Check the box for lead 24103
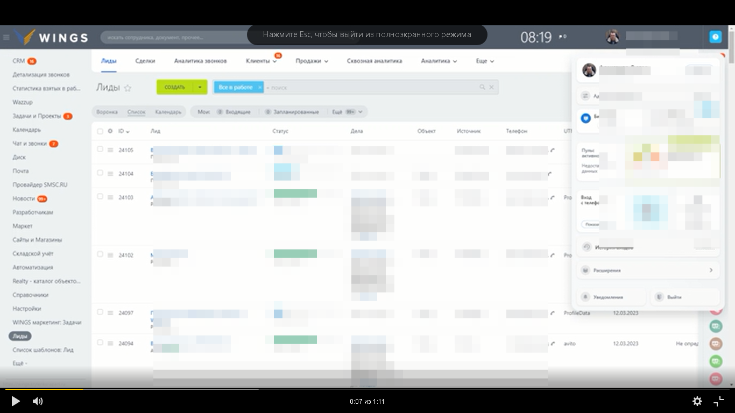735x413 pixels. pos(100,196)
